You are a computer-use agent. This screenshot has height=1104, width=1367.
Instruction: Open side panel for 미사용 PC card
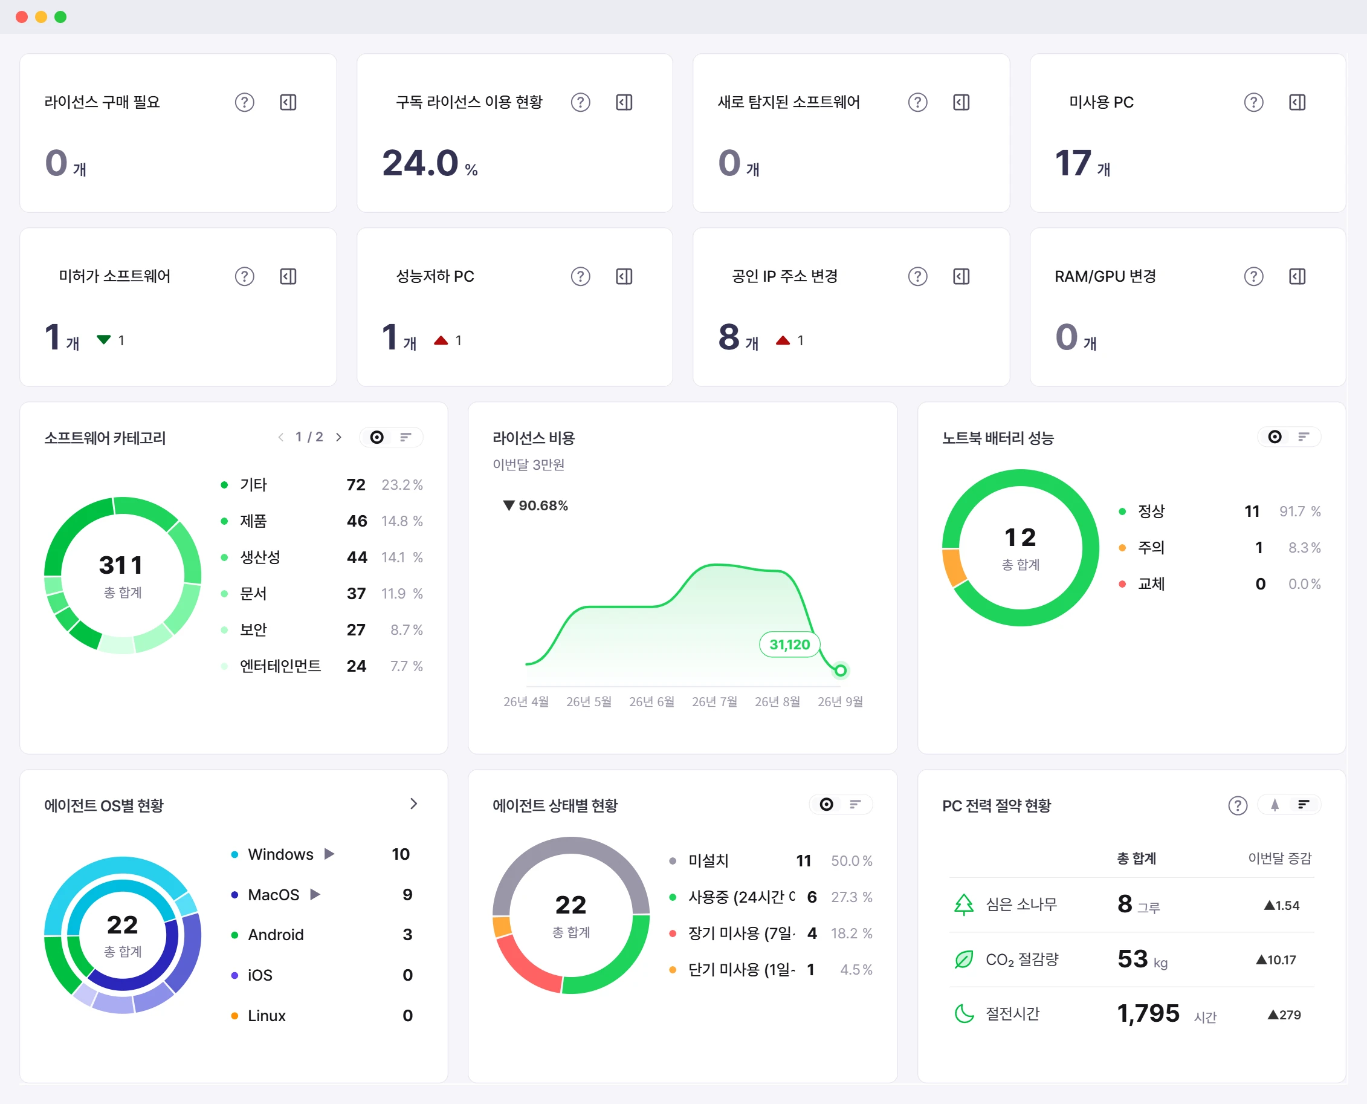click(x=1297, y=102)
